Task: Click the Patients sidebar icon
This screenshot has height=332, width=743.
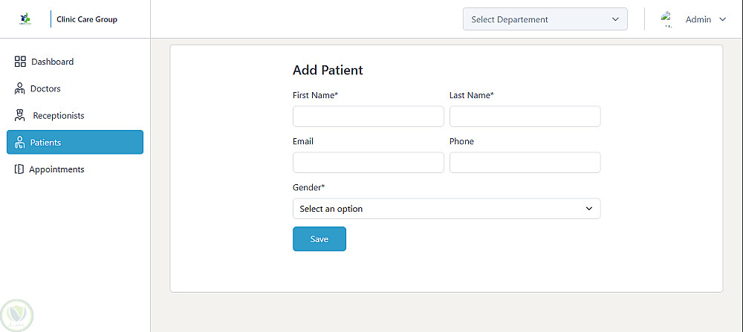Action: coord(20,143)
